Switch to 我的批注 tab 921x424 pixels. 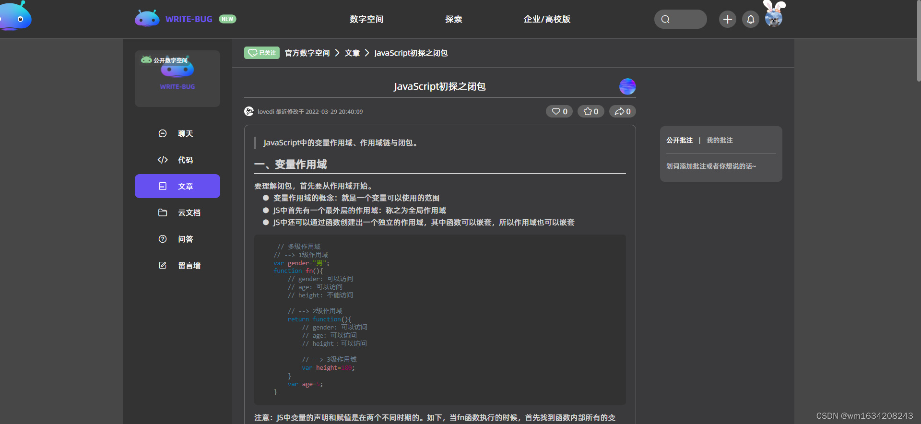click(x=720, y=140)
